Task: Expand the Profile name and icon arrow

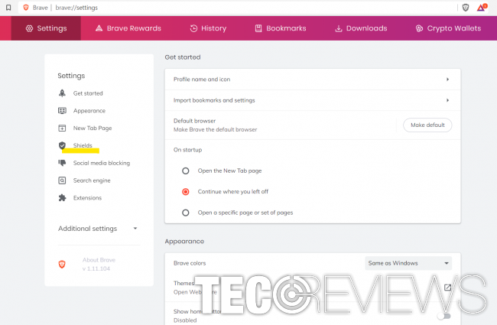Action: click(447, 80)
